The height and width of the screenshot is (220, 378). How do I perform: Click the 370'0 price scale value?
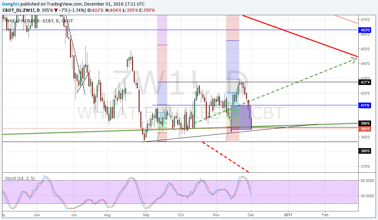365,166
